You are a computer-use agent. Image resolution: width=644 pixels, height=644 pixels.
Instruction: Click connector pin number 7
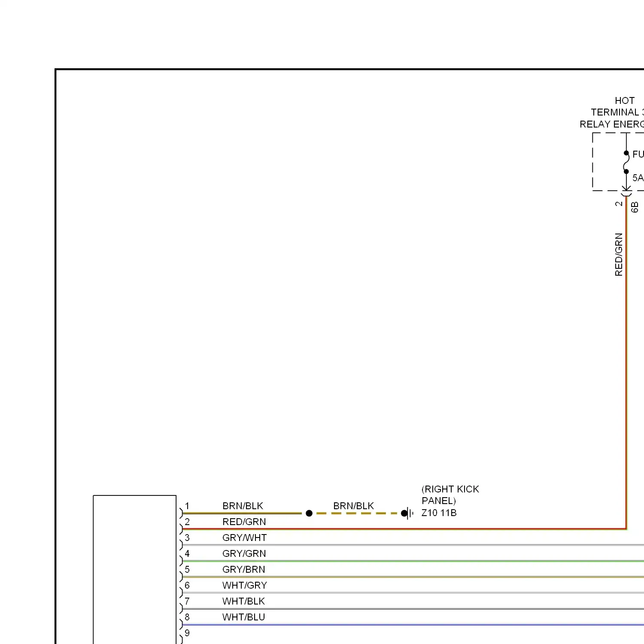(x=187, y=601)
